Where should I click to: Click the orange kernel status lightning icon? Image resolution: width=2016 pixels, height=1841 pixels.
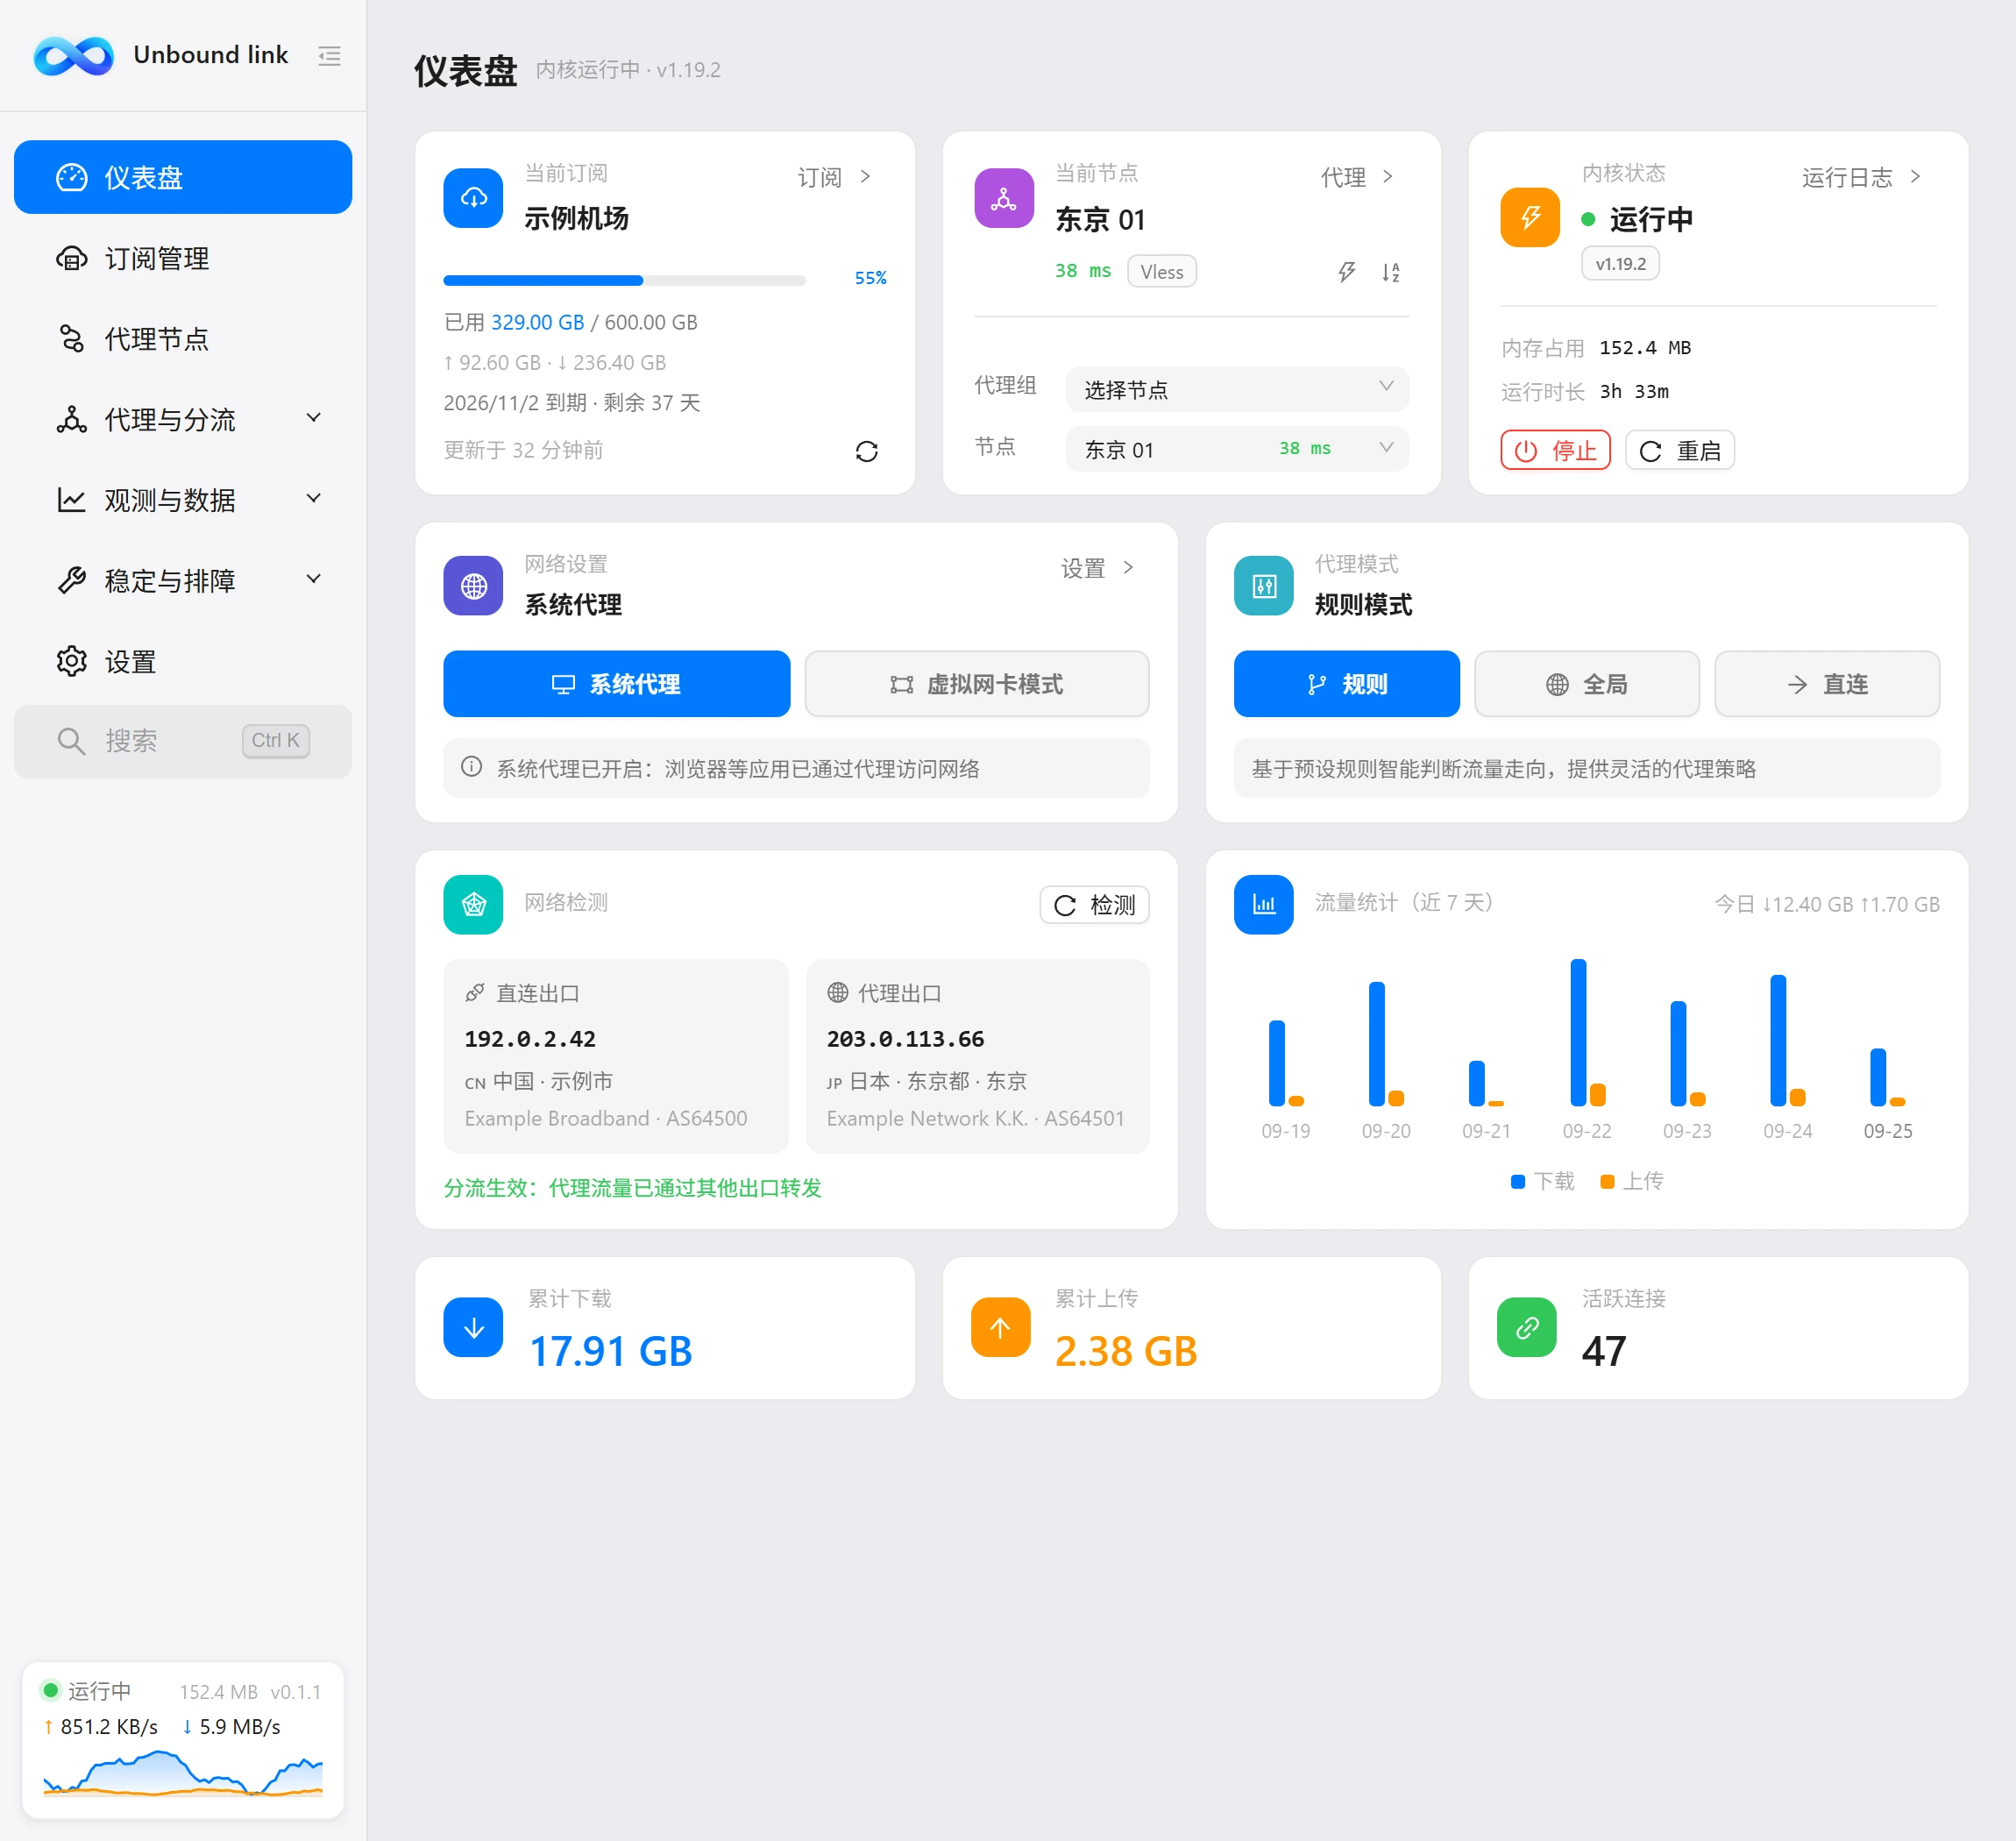(x=1530, y=217)
